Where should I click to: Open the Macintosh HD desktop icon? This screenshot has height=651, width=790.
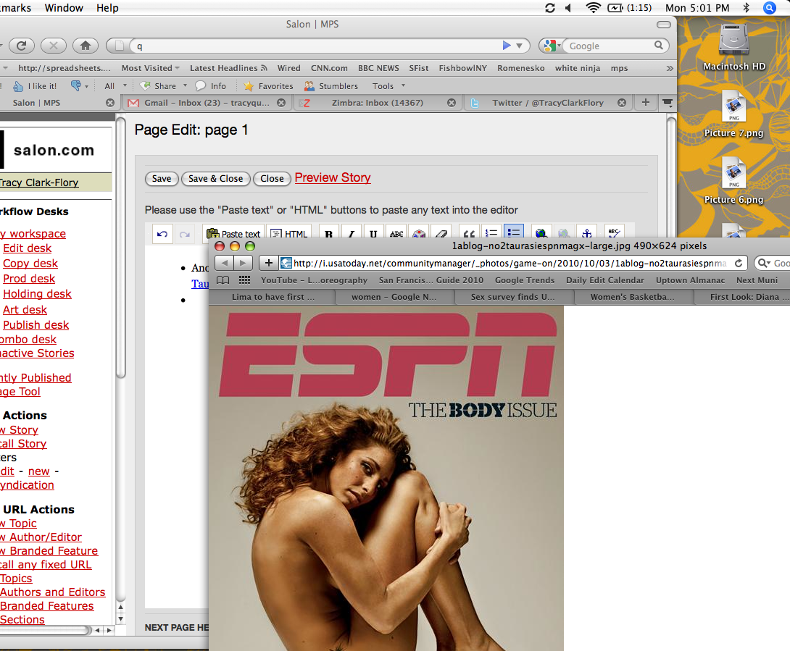734,47
